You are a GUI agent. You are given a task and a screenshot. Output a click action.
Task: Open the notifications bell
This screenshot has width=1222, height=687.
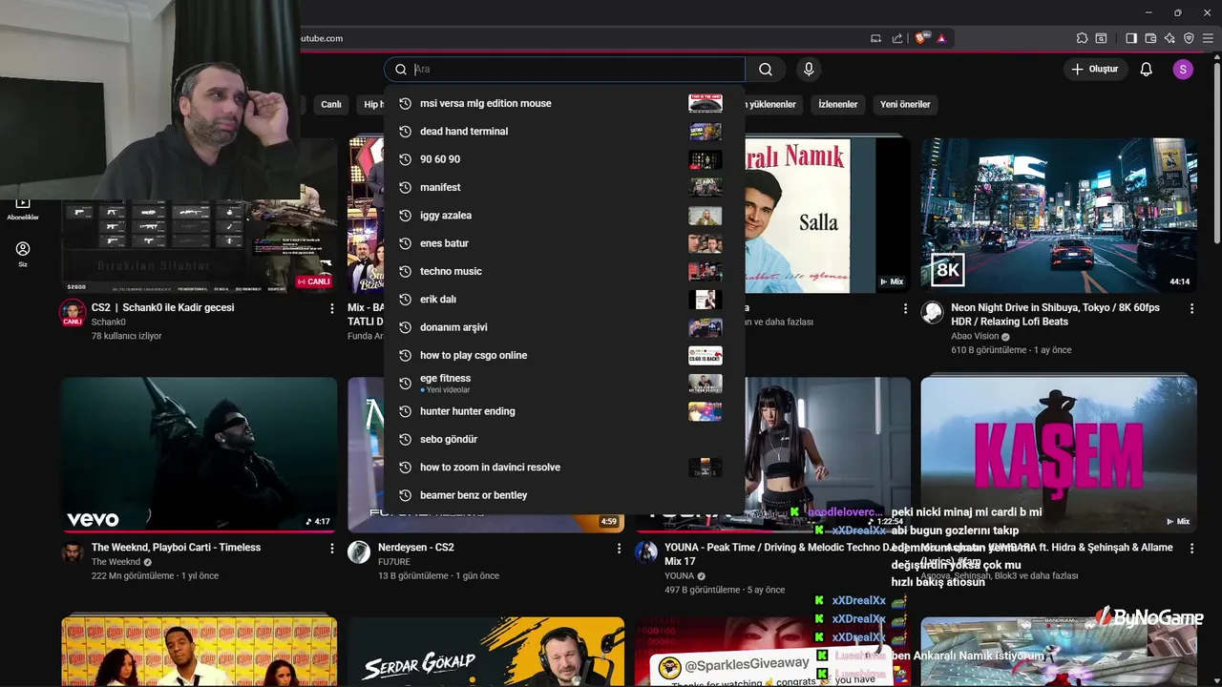point(1147,69)
